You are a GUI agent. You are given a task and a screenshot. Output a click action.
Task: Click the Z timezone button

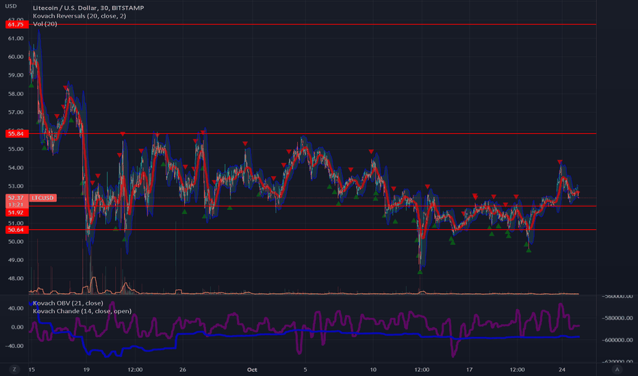point(14,369)
